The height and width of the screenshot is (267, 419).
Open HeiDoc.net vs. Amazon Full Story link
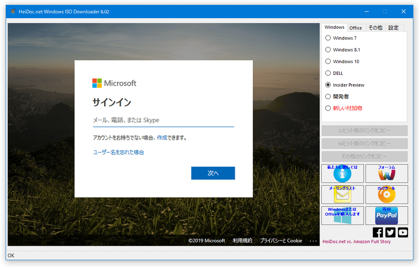pyautogui.click(x=357, y=241)
